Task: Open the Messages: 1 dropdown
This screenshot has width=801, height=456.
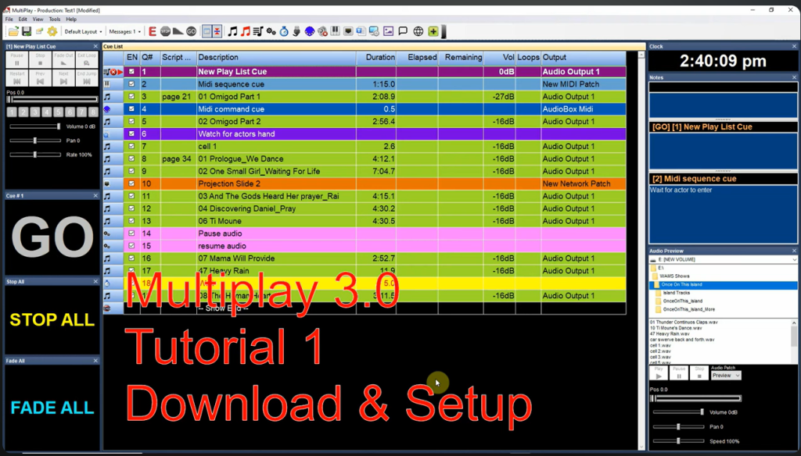Action: (x=124, y=32)
